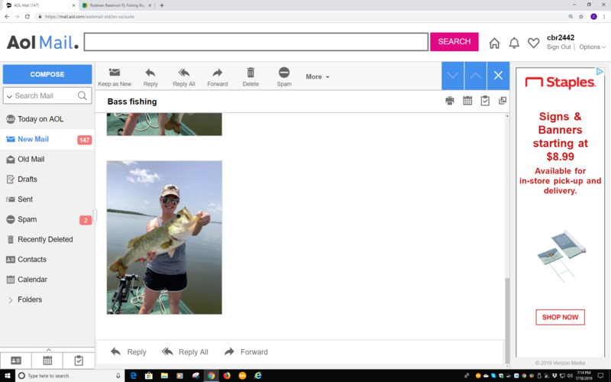
Task: Click the Staples SHOP NOW button
Action: [x=560, y=317]
